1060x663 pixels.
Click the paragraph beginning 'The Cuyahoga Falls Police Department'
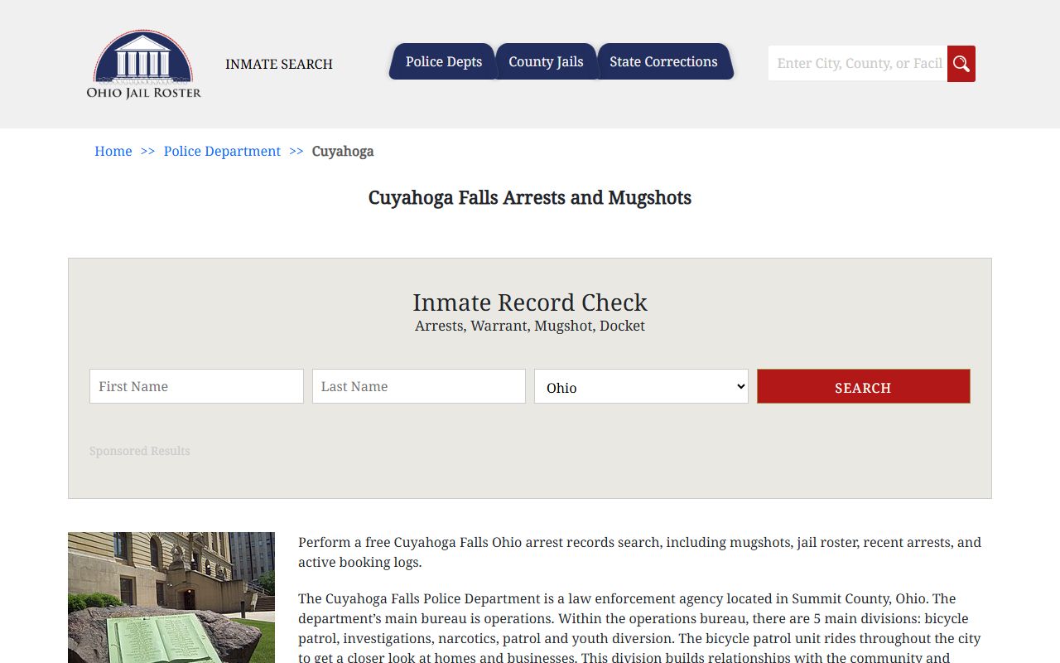[640, 627]
